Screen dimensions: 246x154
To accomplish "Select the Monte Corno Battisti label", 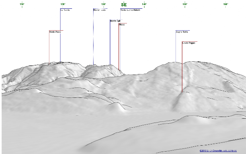I will [x=130, y=10].
